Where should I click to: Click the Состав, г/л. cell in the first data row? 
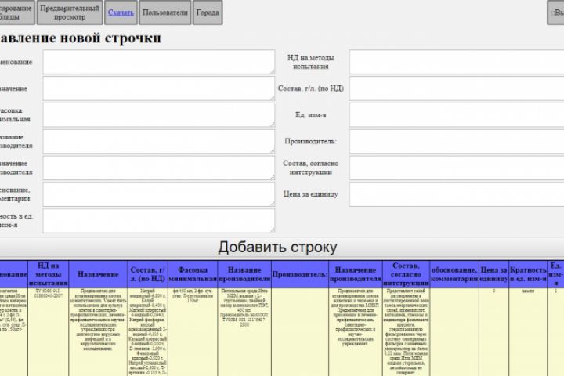click(x=147, y=332)
